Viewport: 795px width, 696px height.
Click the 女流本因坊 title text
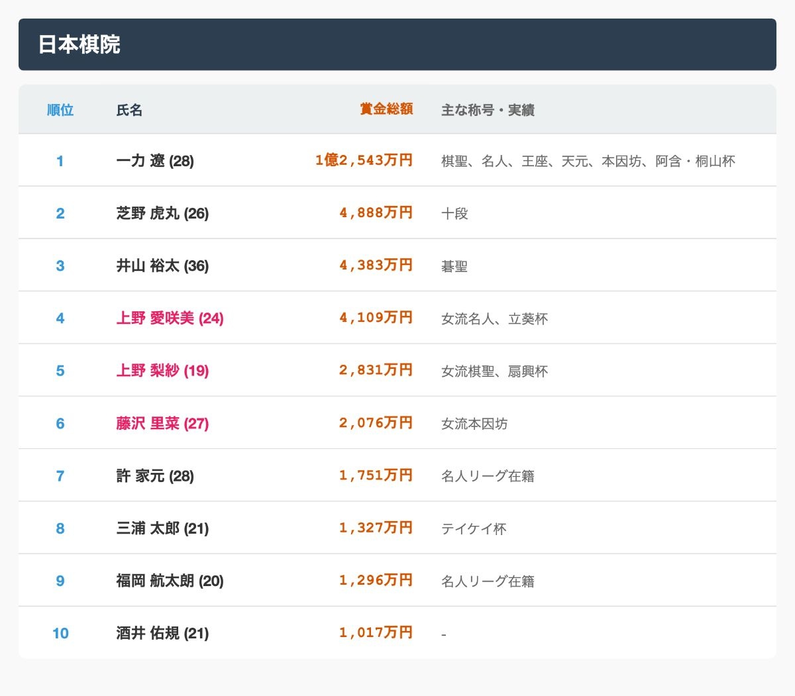pyautogui.click(x=474, y=424)
